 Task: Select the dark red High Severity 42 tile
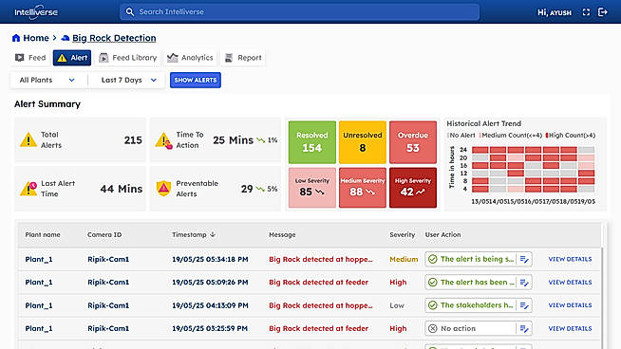click(413, 188)
